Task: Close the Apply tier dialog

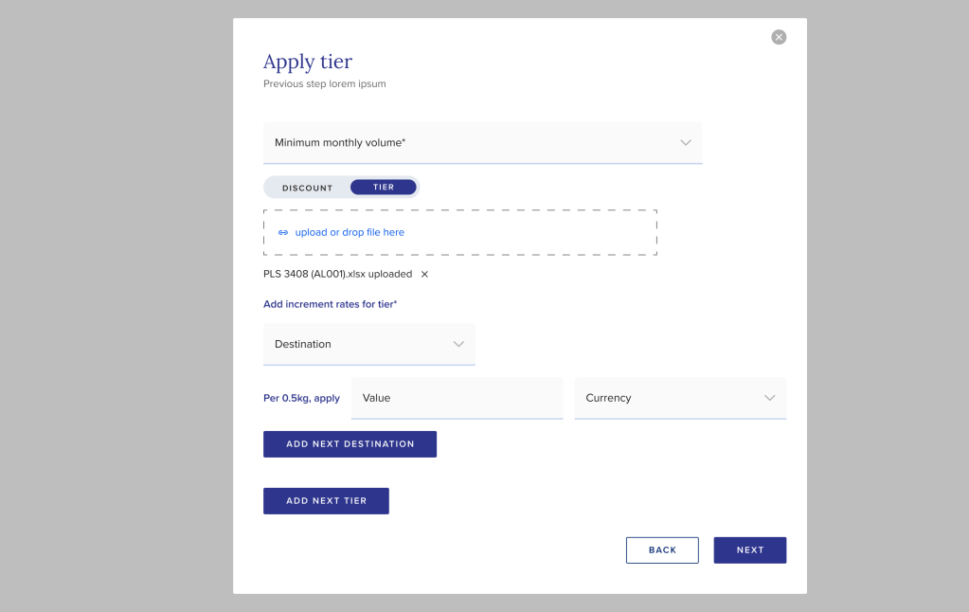Action: tap(779, 37)
